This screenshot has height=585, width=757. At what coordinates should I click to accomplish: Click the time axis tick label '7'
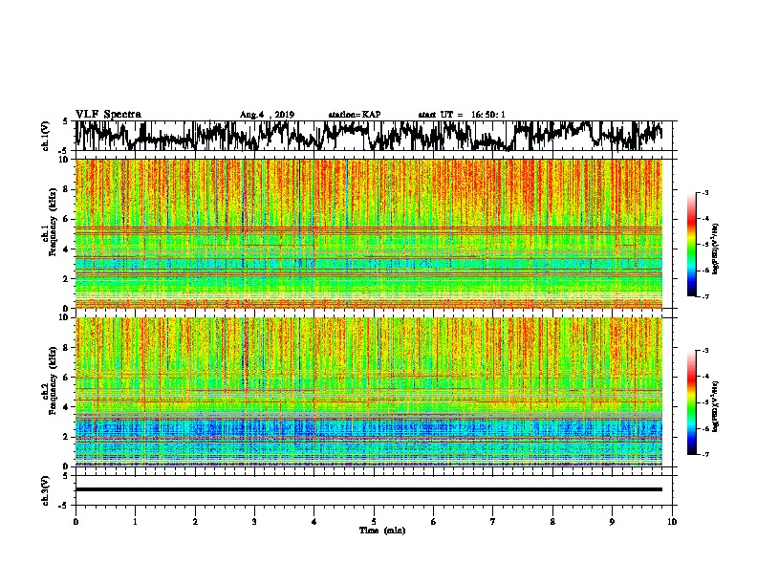coord(493,521)
